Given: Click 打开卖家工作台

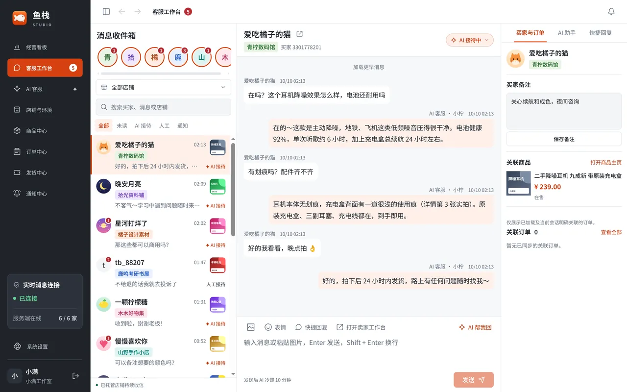Looking at the screenshot, I should tap(361, 327).
